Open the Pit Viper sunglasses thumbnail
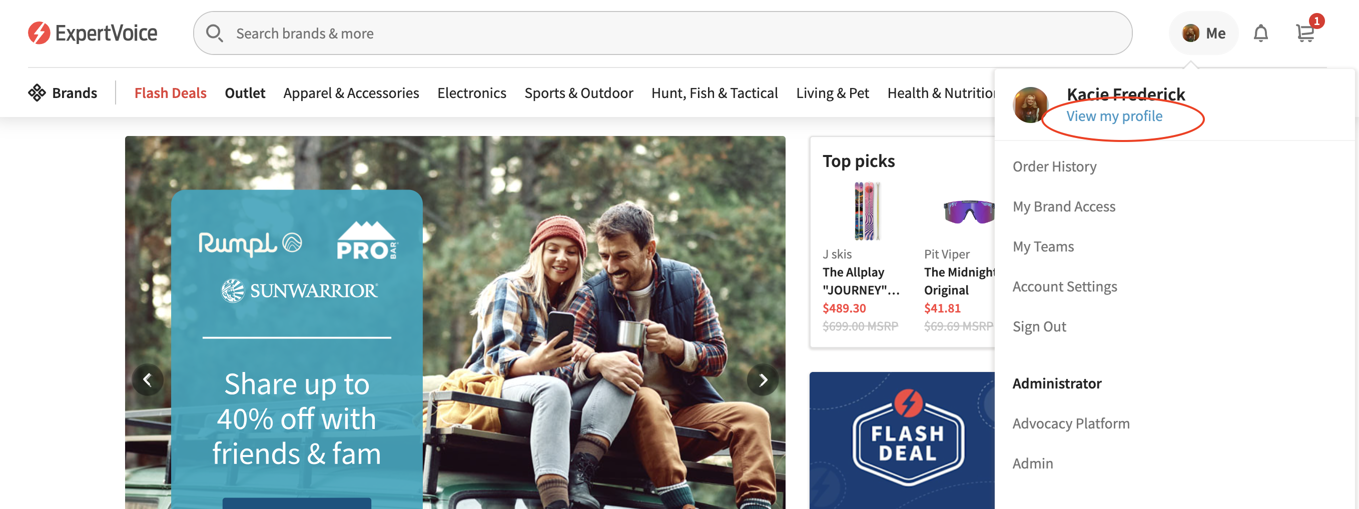This screenshot has width=1359, height=509. pos(969,211)
